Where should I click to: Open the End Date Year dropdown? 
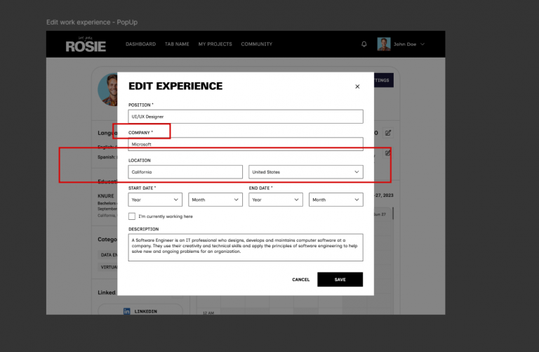coord(276,200)
